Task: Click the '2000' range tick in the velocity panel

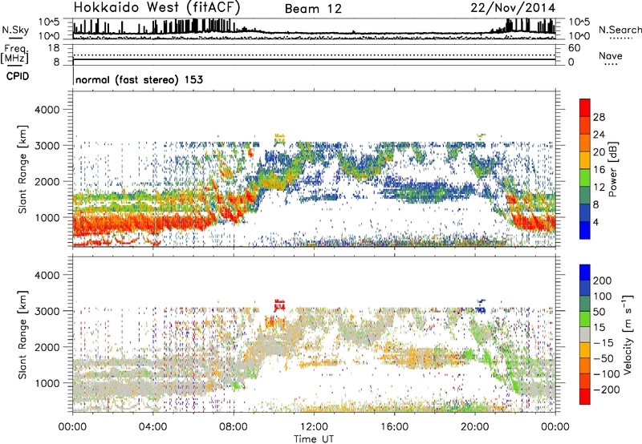Action: [47, 347]
